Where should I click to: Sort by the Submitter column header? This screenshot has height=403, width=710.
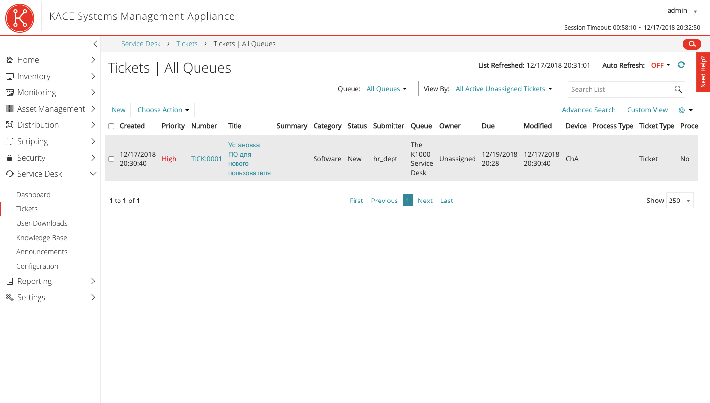tap(389, 126)
